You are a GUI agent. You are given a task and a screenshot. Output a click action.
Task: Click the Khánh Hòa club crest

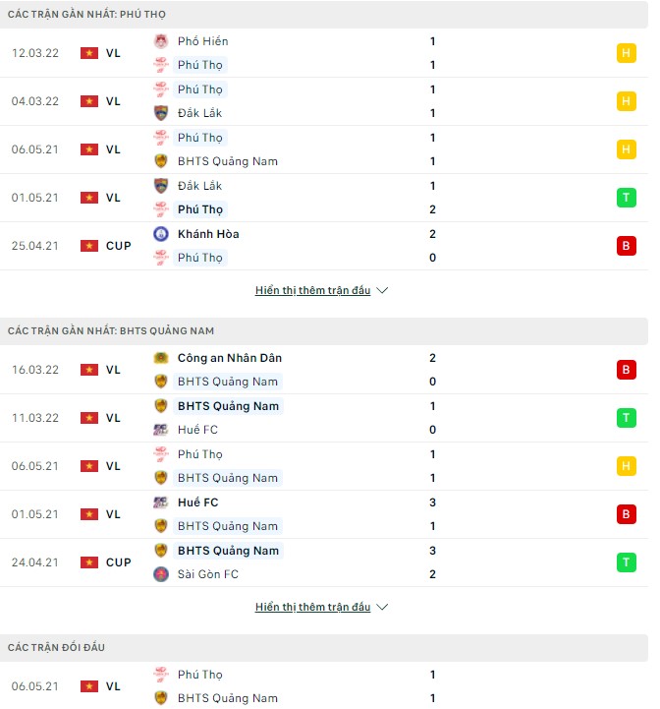(161, 234)
